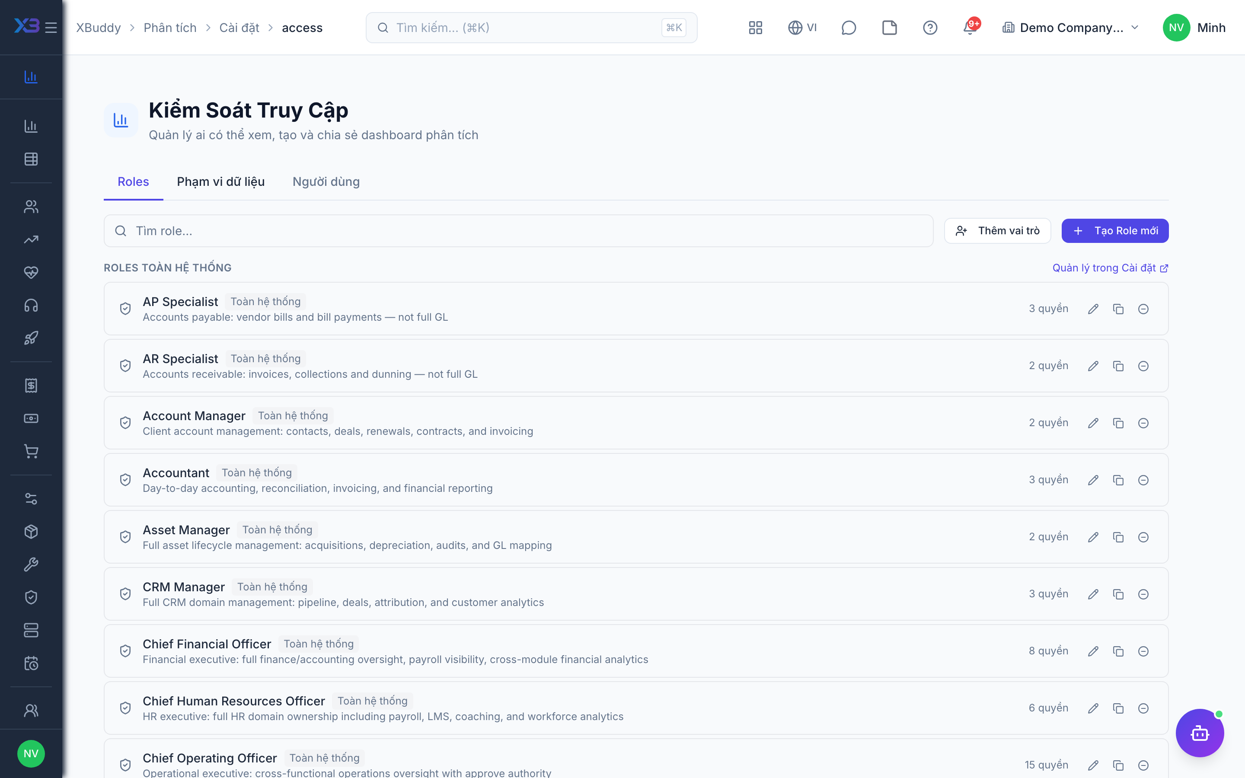Remove the Account Manager role
1245x778 pixels.
coord(1143,423)
